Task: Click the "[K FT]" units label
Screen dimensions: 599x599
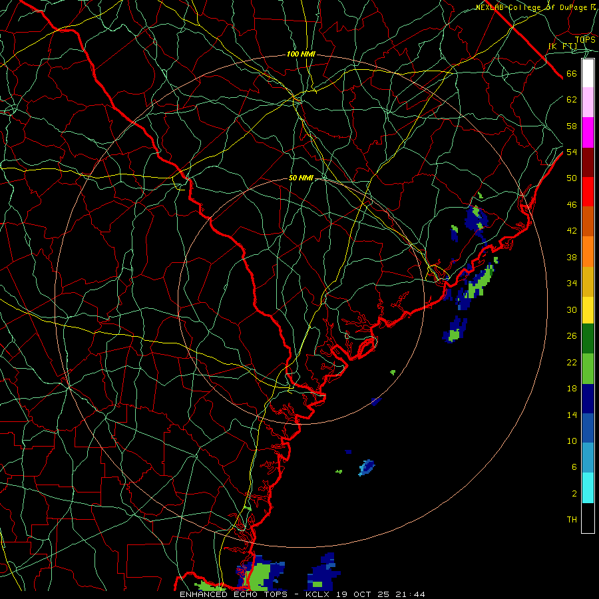Action: (x=562, y=47)
